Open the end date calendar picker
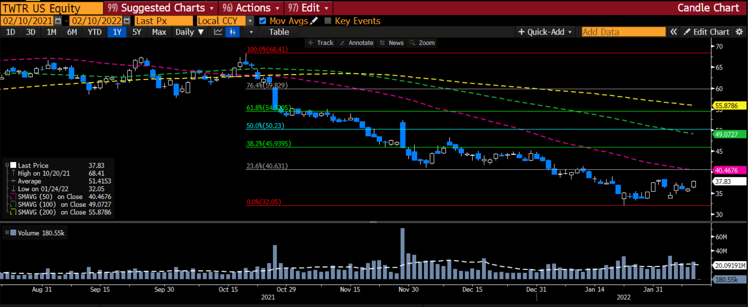 click(127, 21)
